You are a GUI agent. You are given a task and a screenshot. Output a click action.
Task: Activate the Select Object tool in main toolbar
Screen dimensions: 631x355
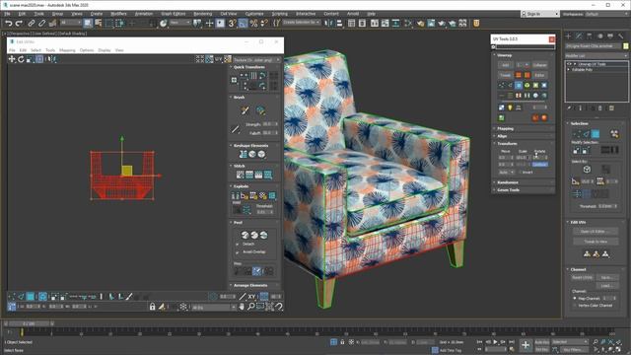pyautogui.click(x=88, y=24)
